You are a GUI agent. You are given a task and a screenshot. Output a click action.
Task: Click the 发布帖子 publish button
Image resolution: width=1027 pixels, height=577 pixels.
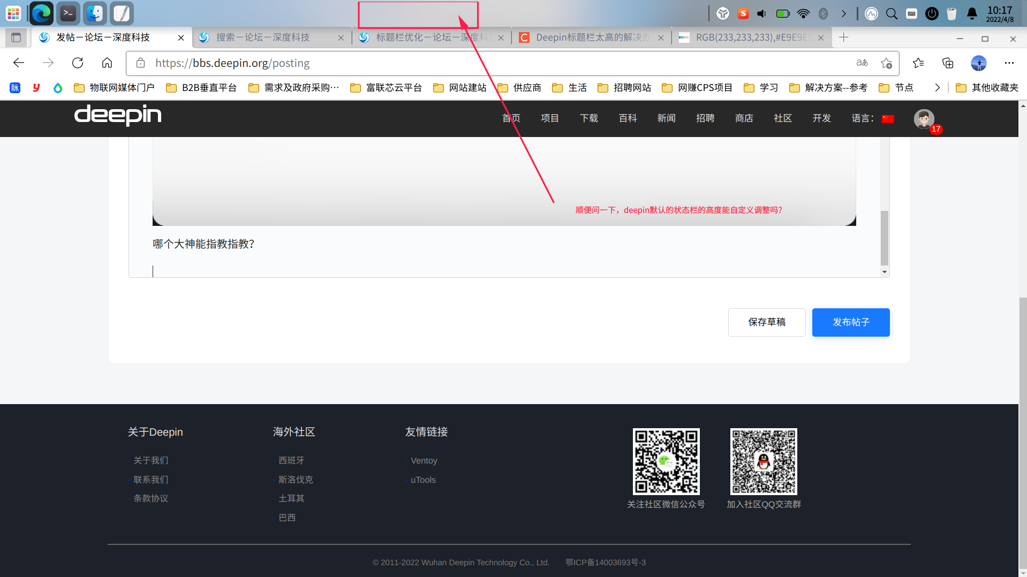850,322
